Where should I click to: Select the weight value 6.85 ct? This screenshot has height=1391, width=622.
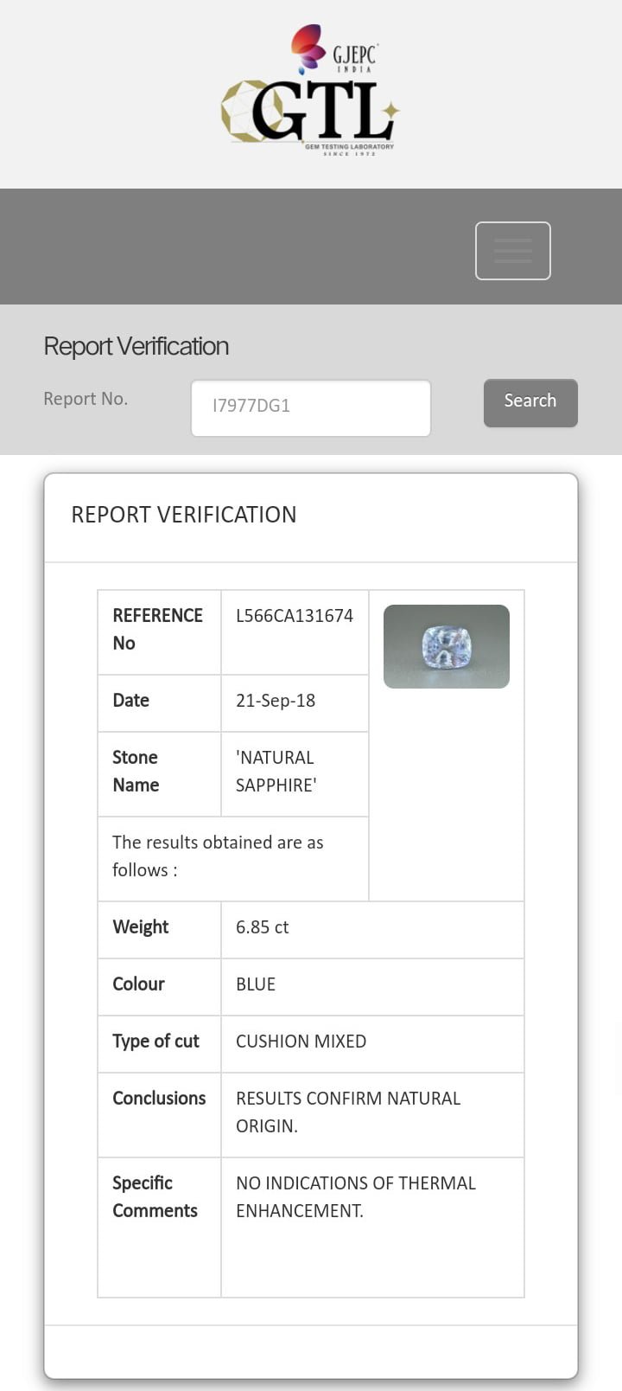[x=263, y=927]
